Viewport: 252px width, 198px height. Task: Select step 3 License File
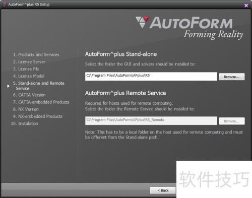point(26,69)
